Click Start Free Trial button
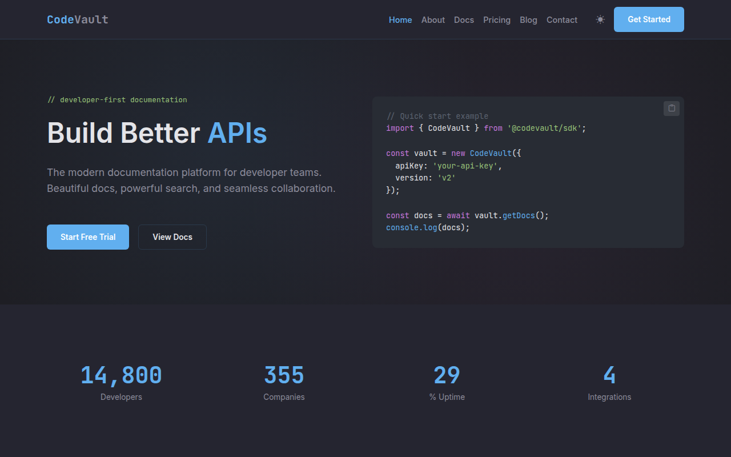Image resolution: width=731 pixels, height=457 pixels. click(88, 237)
